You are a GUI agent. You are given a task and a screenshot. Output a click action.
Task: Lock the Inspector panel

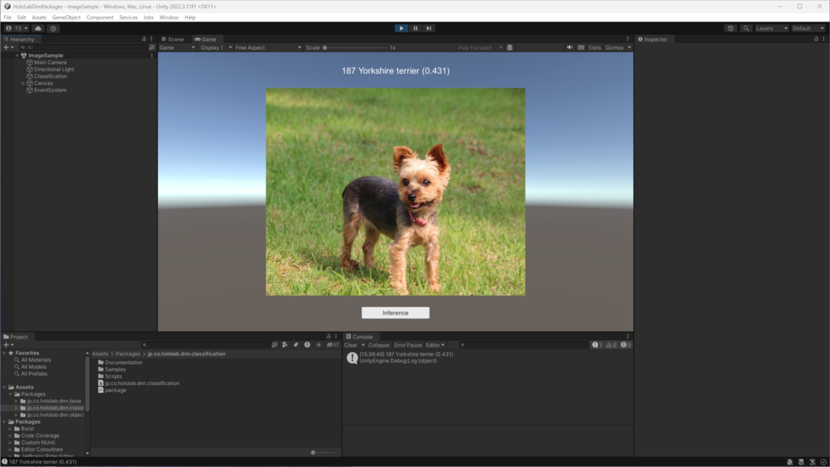[x=816, y=39]
